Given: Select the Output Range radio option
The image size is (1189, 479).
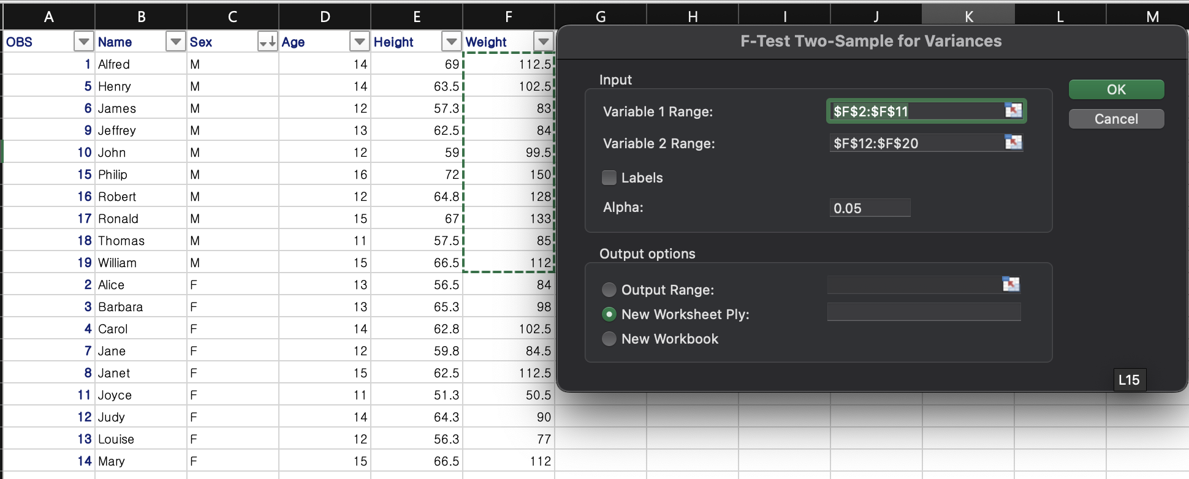Looking at the screenshot, I should click(x=609, y=290).
